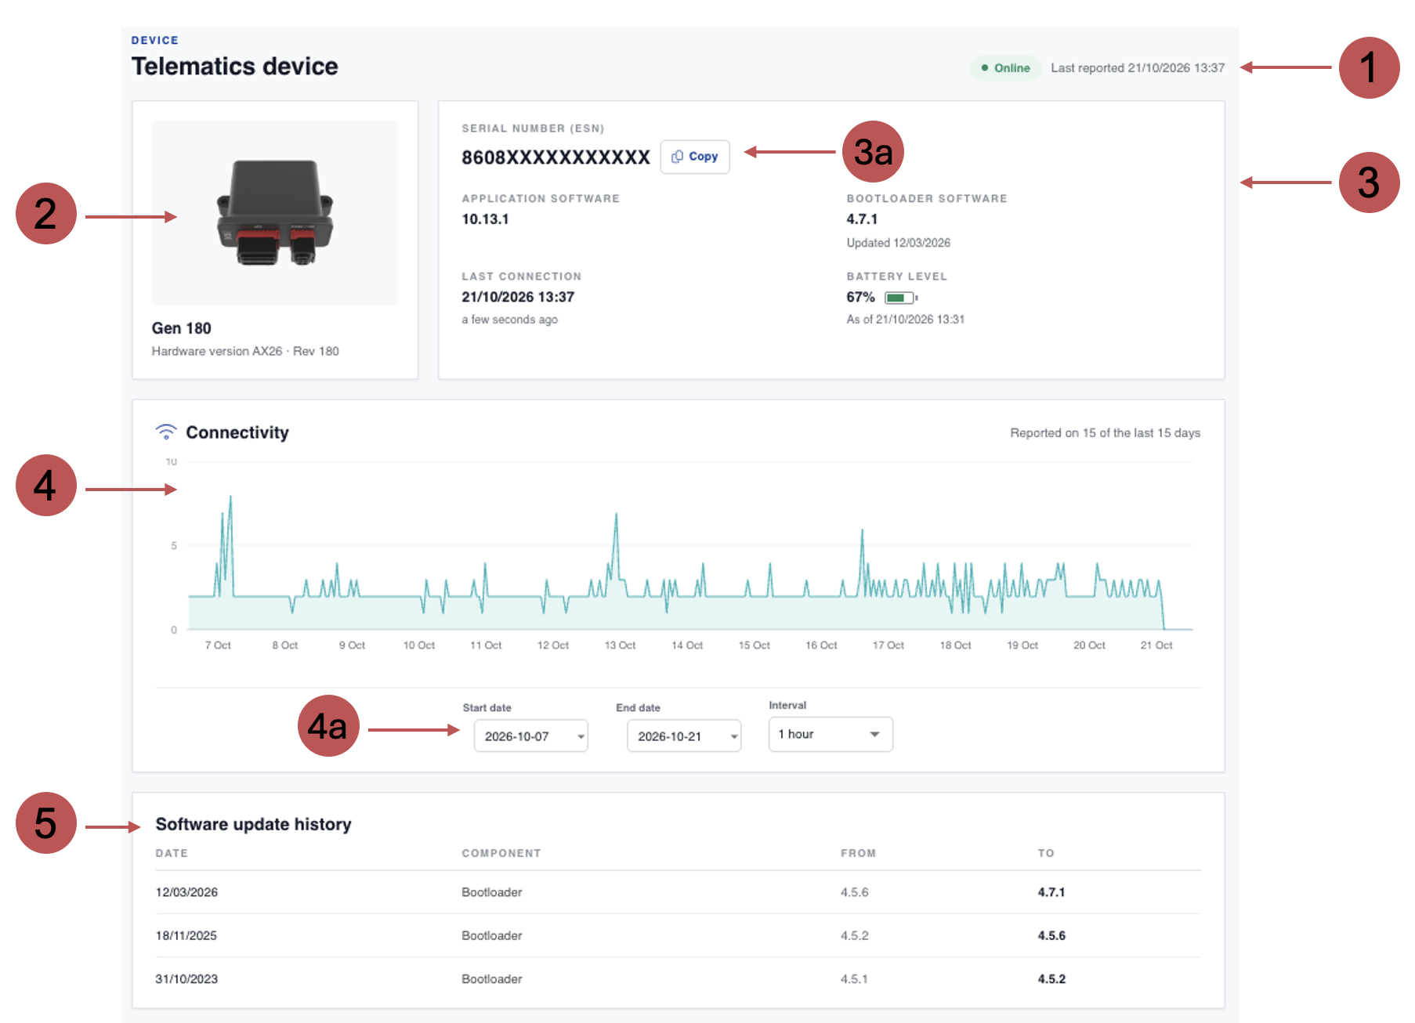
Task: Click the serial number 8608XXXXXXXXXXXX
Action: pyautogui.click(x=556, y=157)
